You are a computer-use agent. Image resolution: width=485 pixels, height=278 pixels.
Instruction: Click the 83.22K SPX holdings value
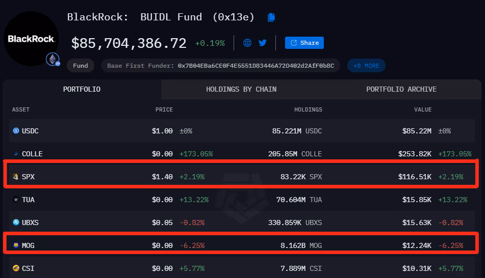301,177
